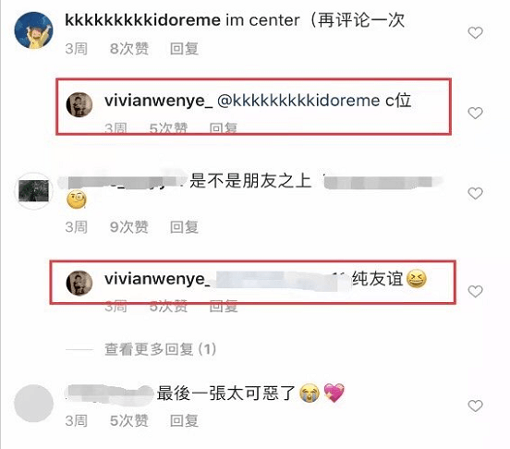
Task: Open kkkkkkkkkidoreme username on top comment
Action: pos(143,20)
